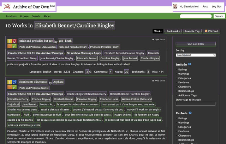Open the 'Modern AU' tag

point(47,104)
